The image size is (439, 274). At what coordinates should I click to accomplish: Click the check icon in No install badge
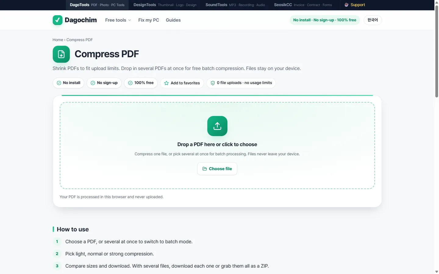click(x=59, y=83)
